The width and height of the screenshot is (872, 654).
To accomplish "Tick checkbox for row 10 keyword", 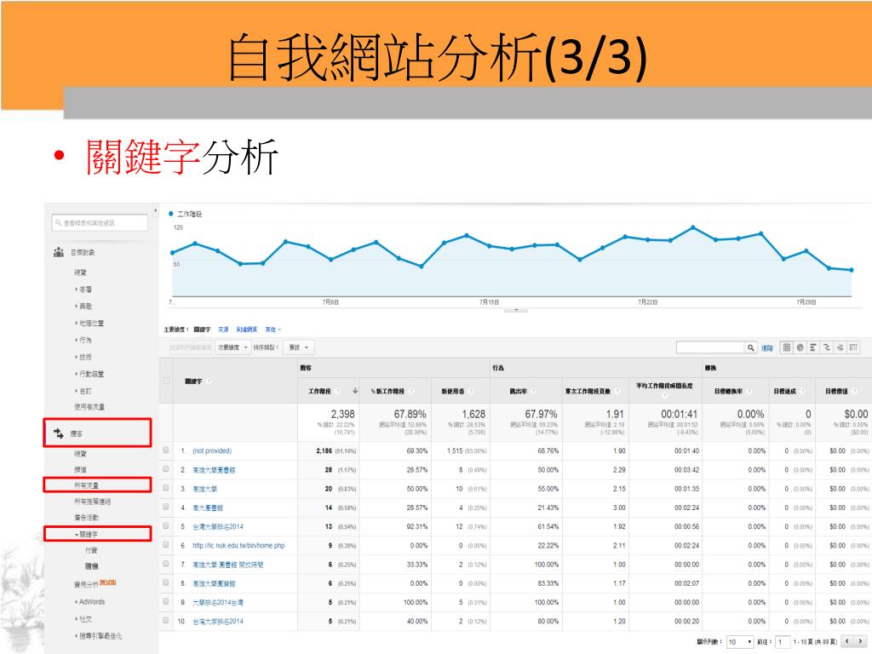I will pyautogui.click(x=166, y=621).
